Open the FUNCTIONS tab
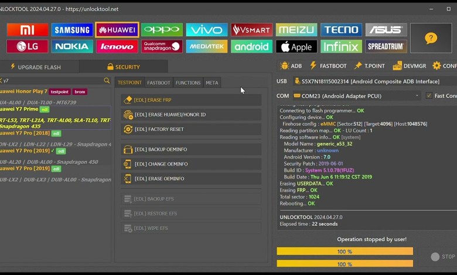 188,82
